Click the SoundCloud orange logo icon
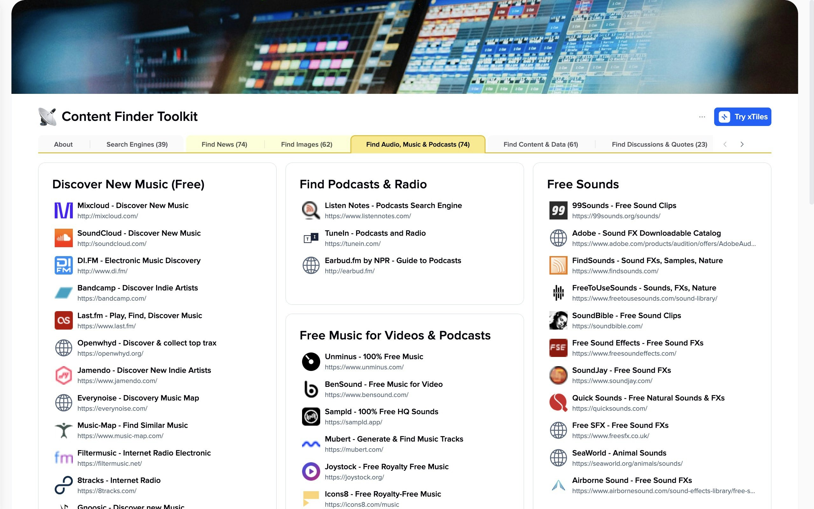This screenshot has height=509, width=814. pos(64,238)
